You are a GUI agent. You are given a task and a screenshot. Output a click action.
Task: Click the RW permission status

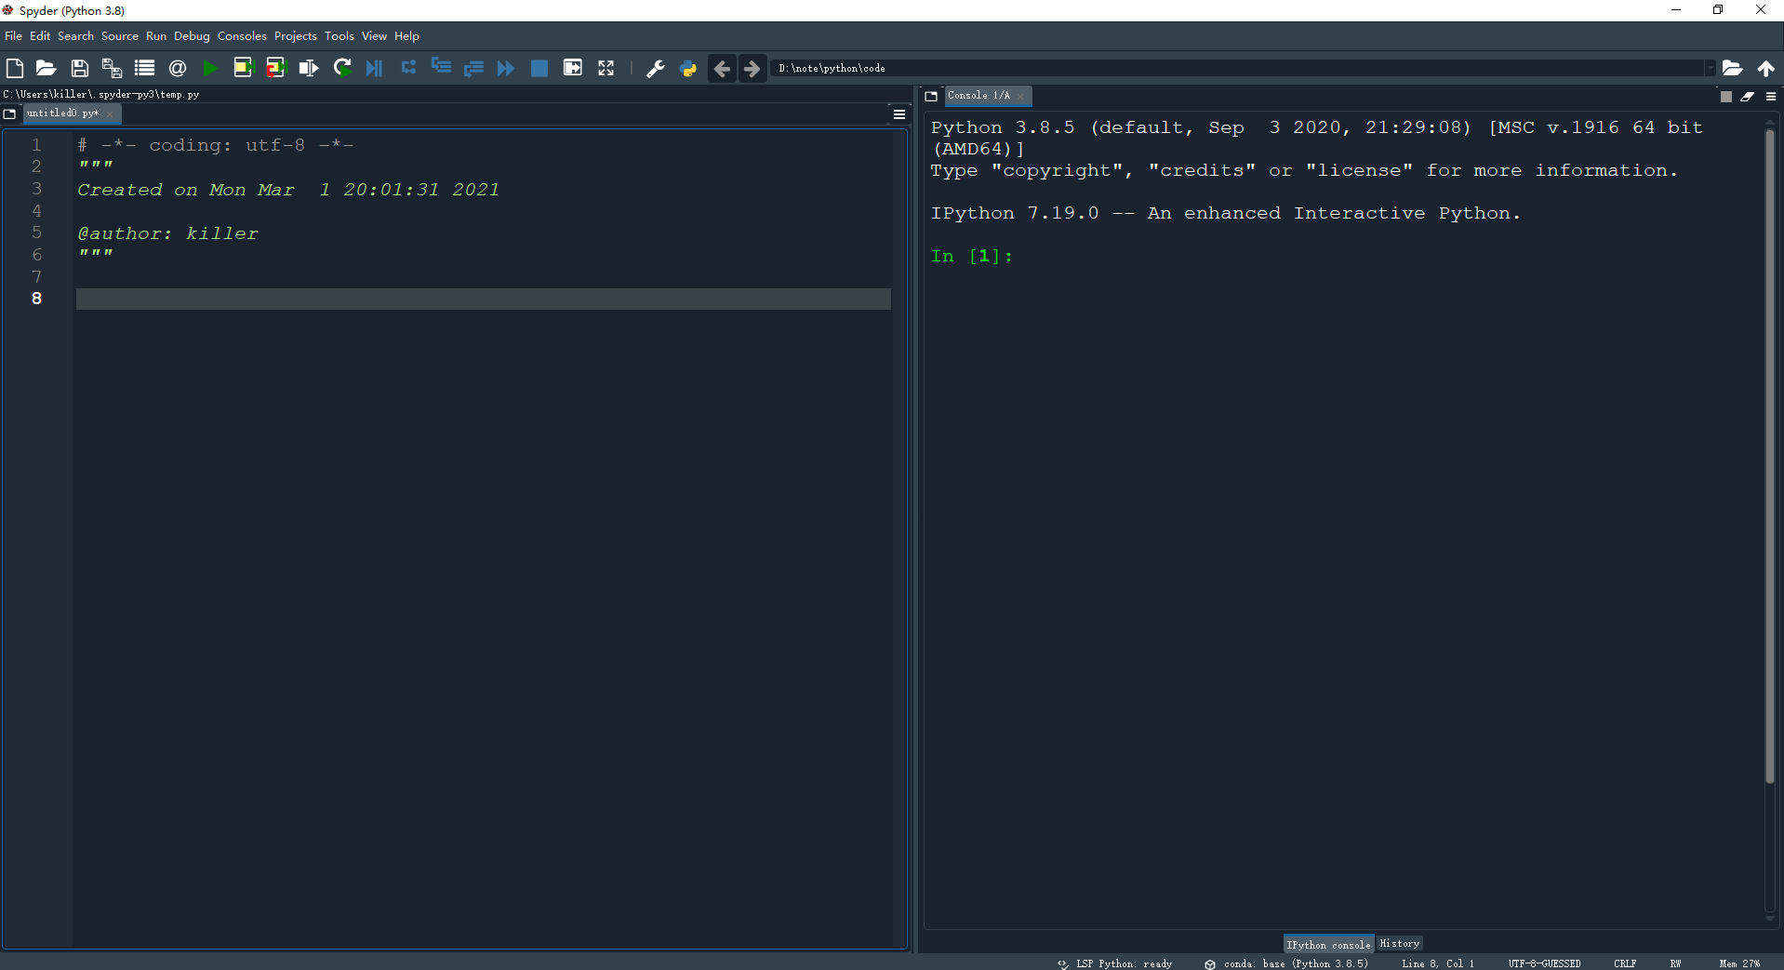1675,963
